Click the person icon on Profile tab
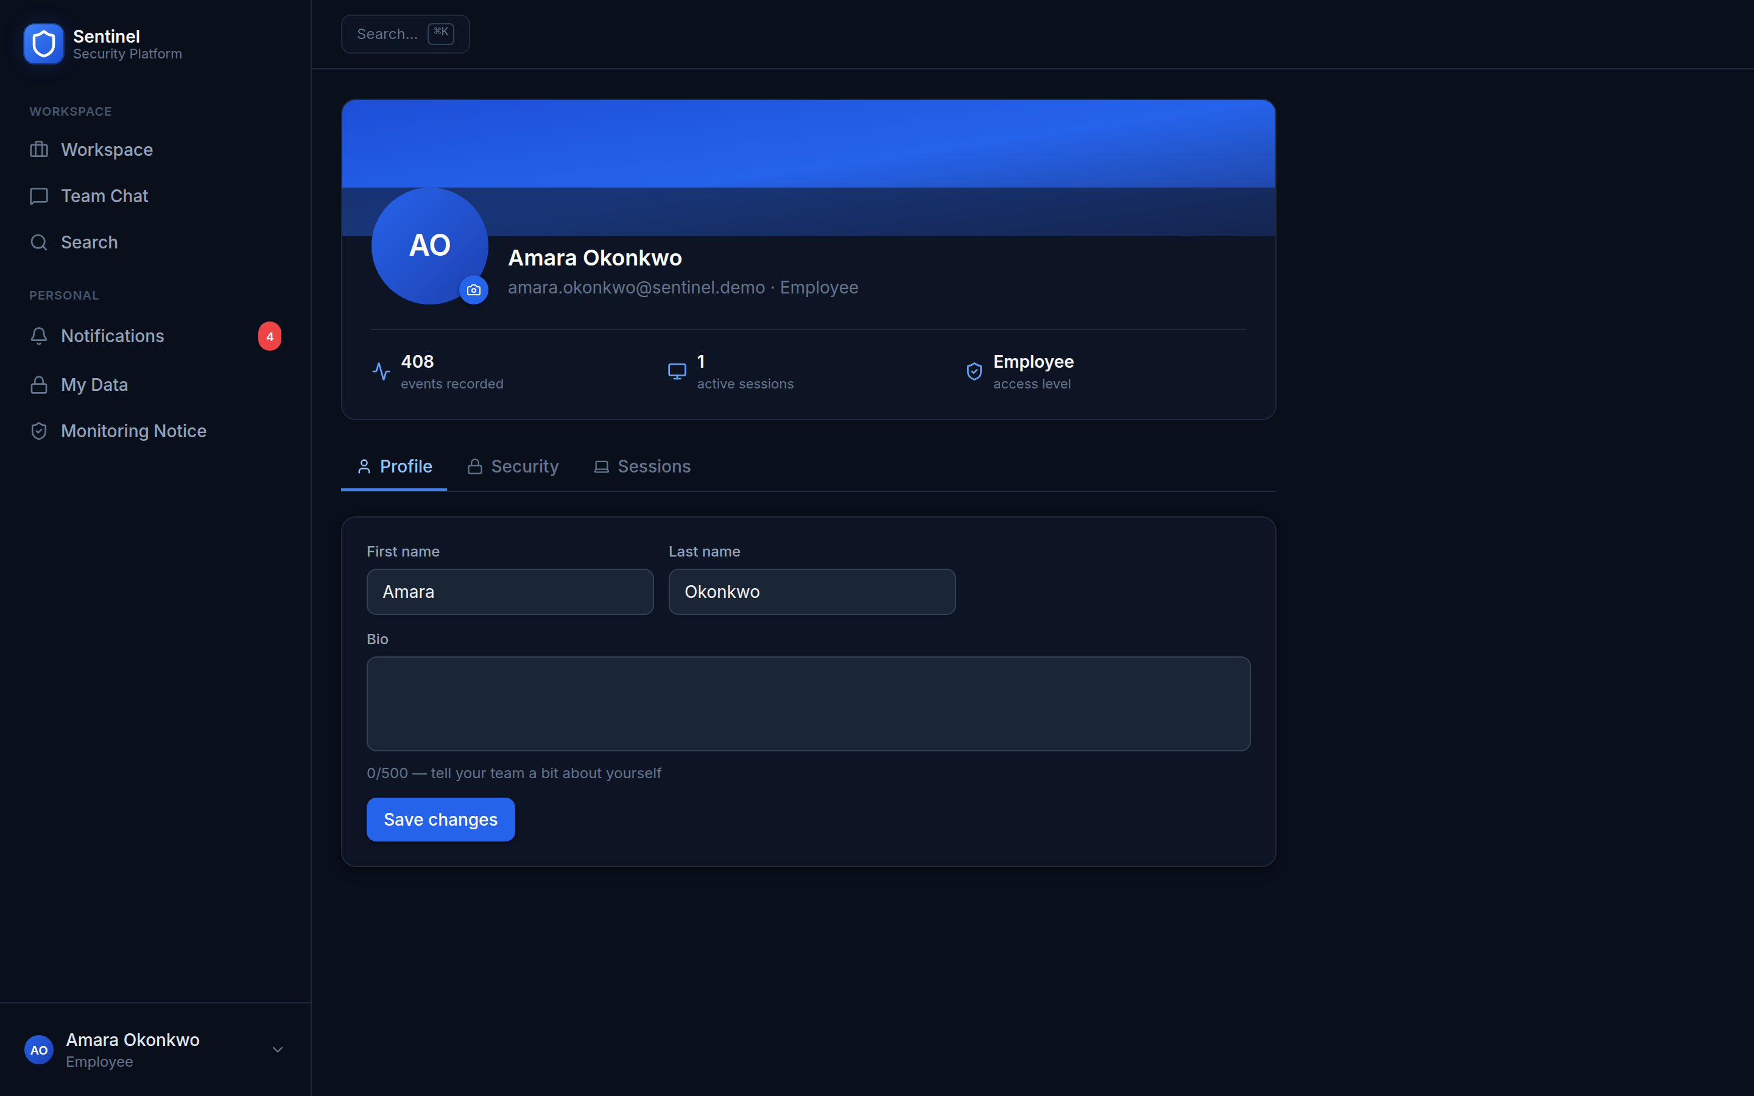Image resolution: width=1754 pixels, height=1096 pixels. pyautogui.click(x=364, y=467)
